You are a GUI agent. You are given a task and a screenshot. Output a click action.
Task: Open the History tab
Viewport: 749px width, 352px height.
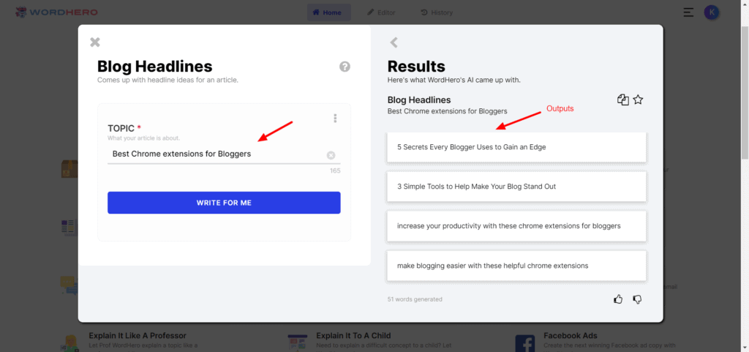tap(437, 12)
